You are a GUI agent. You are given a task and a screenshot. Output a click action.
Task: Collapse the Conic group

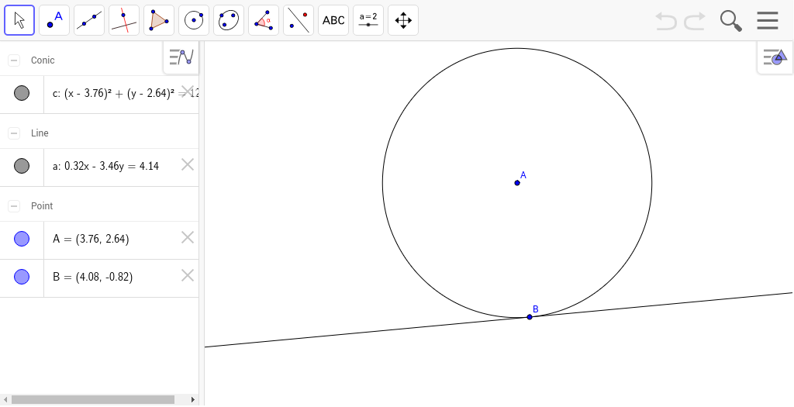click(x=14, y=60)
